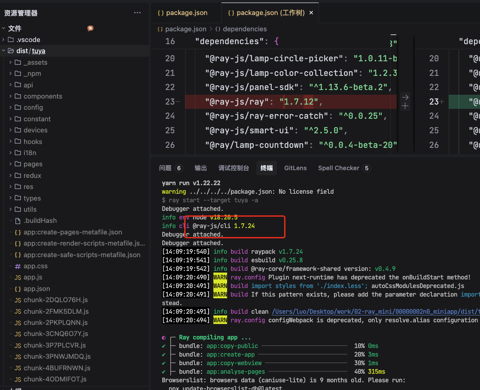This screenshot has height=390, width=480.
Task: Open chunk-4ODMIFOT.js file
Action: 55,379
